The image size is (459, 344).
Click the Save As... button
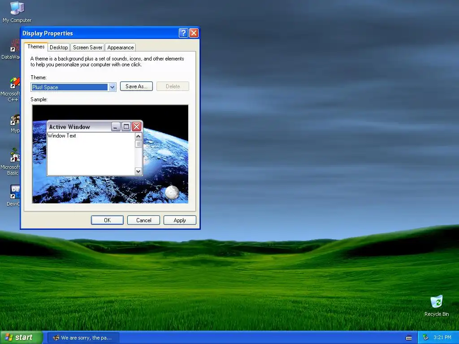(136, 86)
